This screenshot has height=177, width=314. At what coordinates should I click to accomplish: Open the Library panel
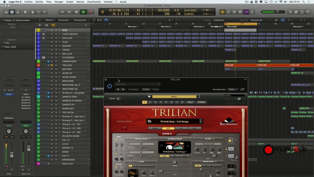6,12
